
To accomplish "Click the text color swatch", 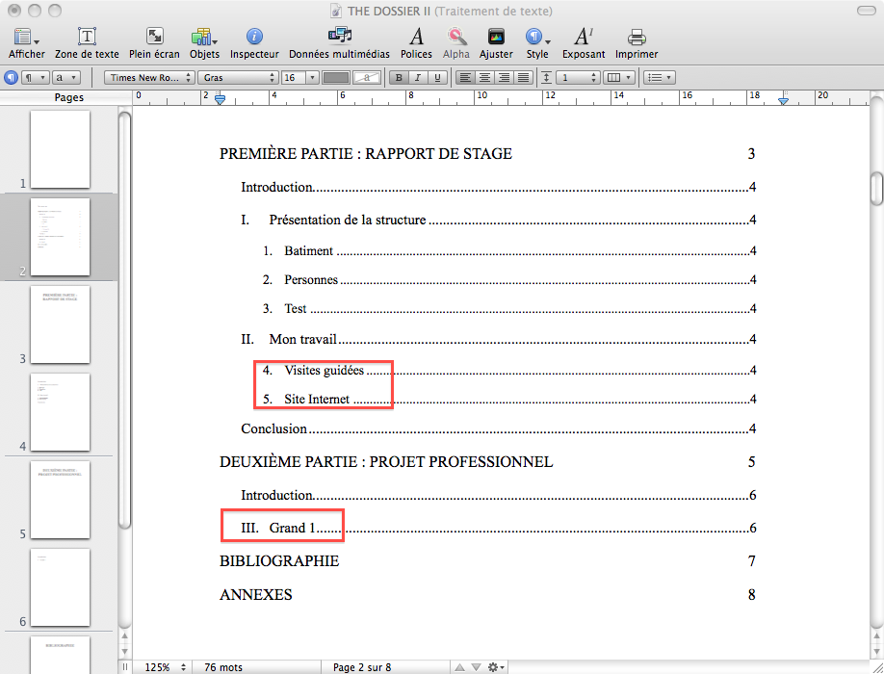I will 335,77.
